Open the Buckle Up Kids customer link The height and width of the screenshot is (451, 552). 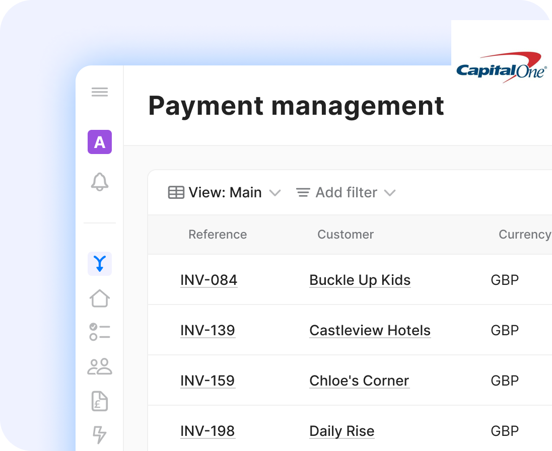[x=360, y=280]
